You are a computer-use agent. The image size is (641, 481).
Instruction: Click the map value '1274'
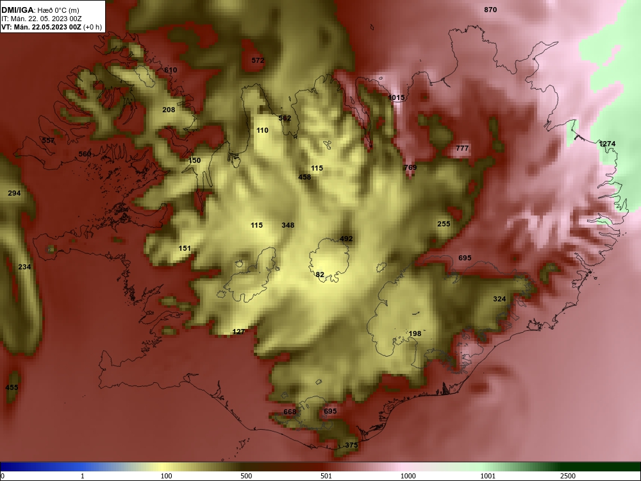pyautogui.click(x=606, y=144)
